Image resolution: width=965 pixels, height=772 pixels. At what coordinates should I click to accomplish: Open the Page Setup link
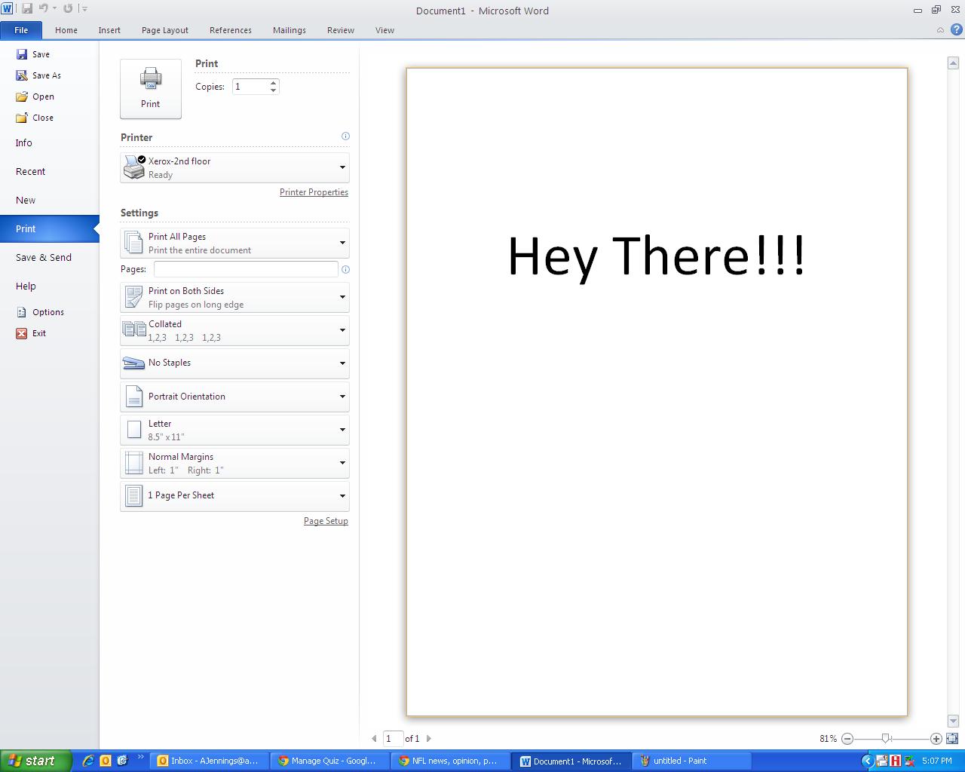tap(326, 521)
